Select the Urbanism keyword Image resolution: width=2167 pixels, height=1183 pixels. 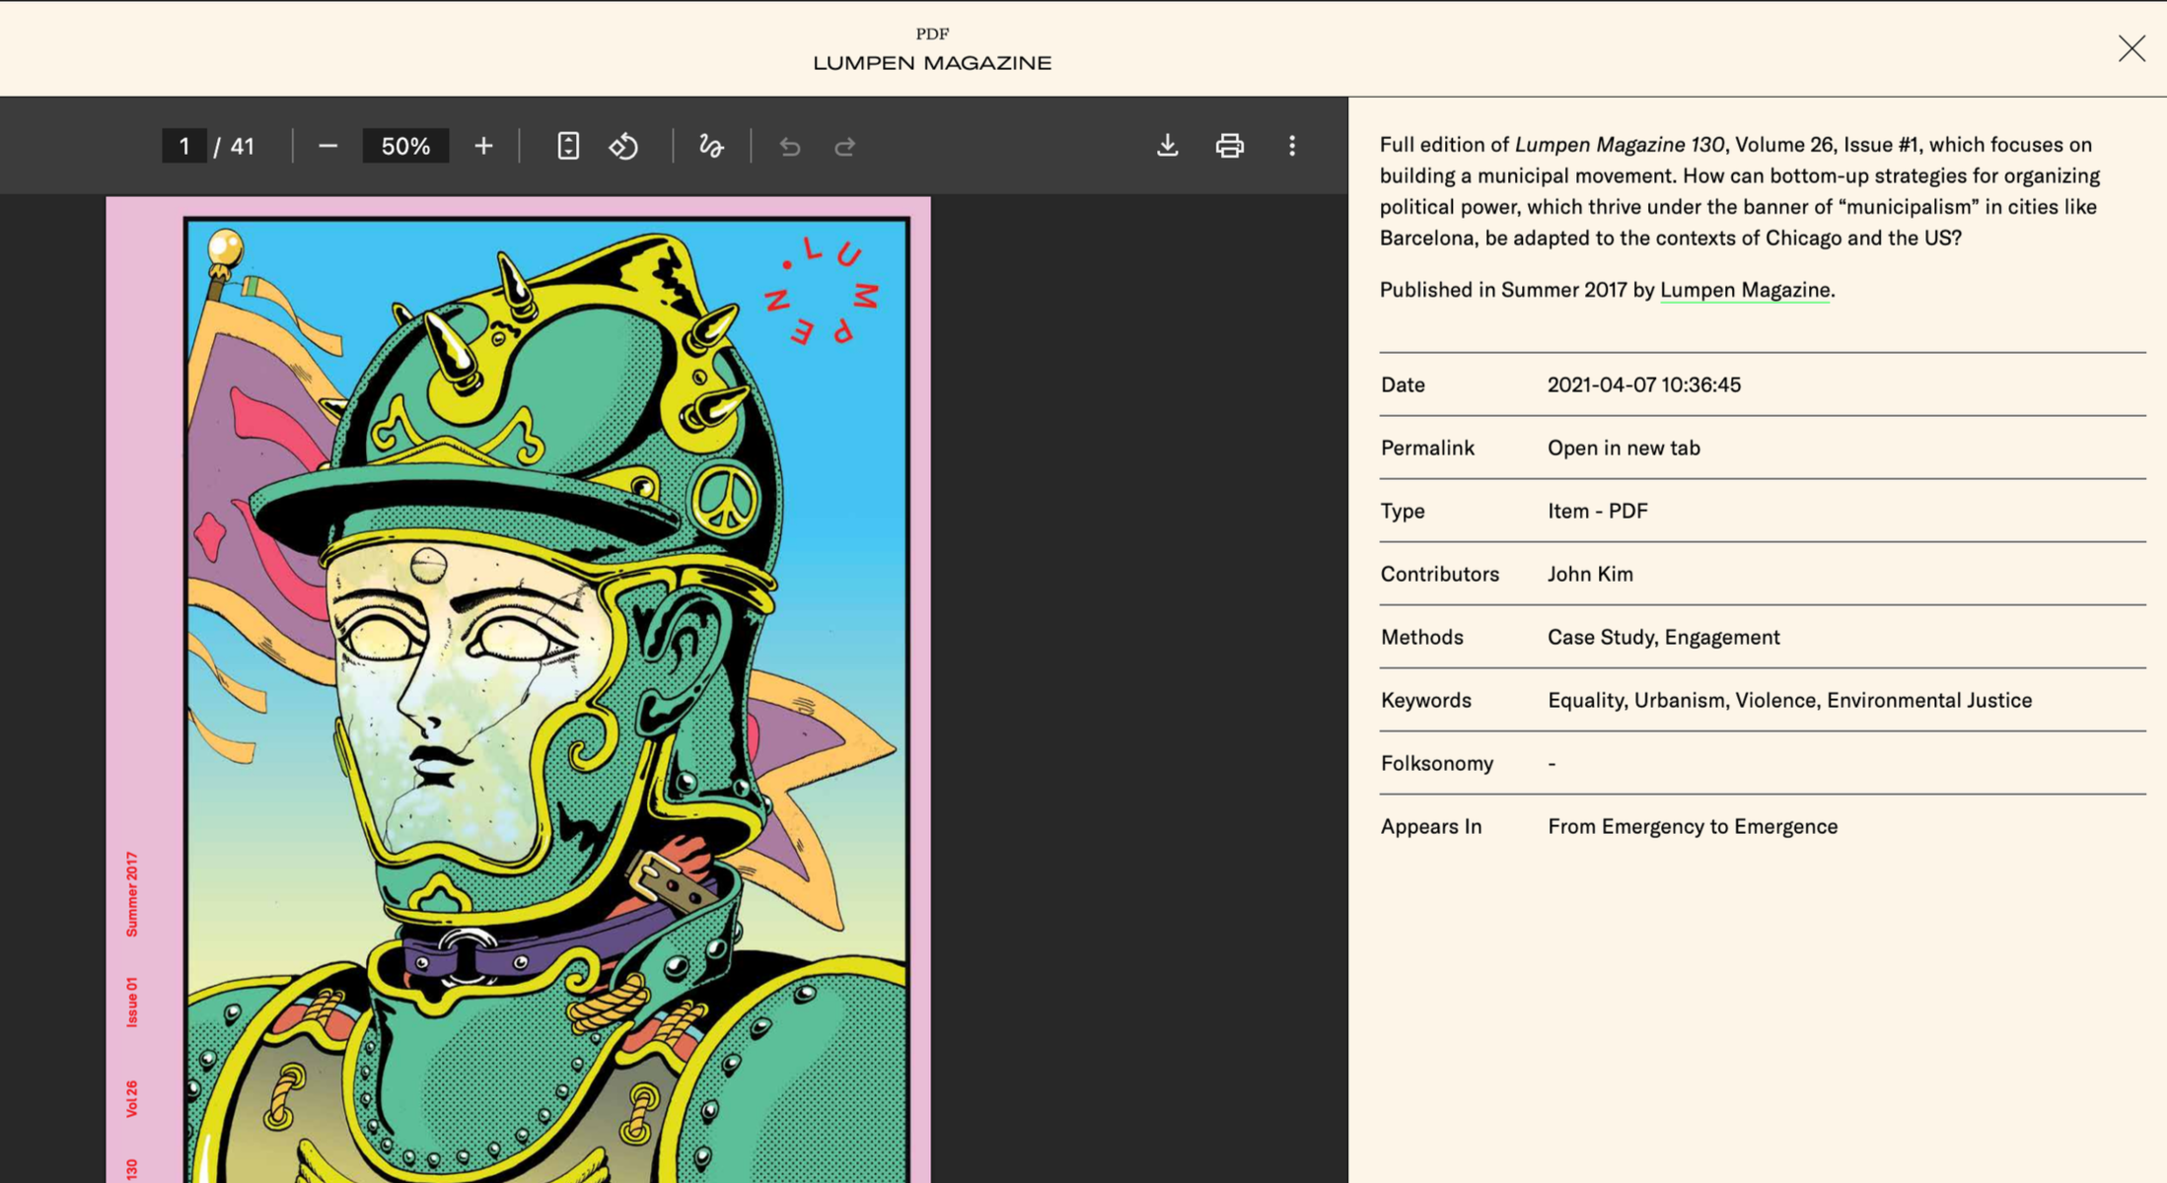pyautogui.click(x=1680, y=700)
